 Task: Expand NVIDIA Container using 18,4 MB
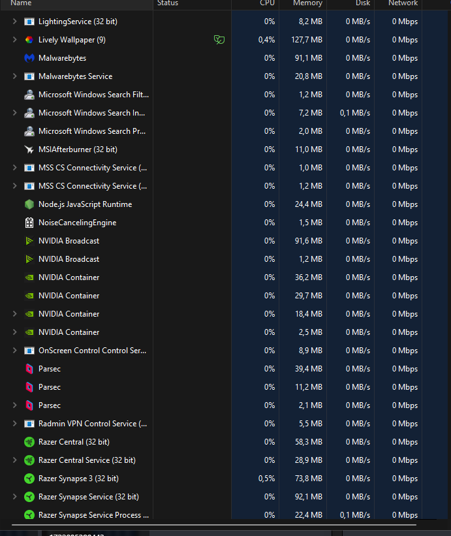pos(15,314)
